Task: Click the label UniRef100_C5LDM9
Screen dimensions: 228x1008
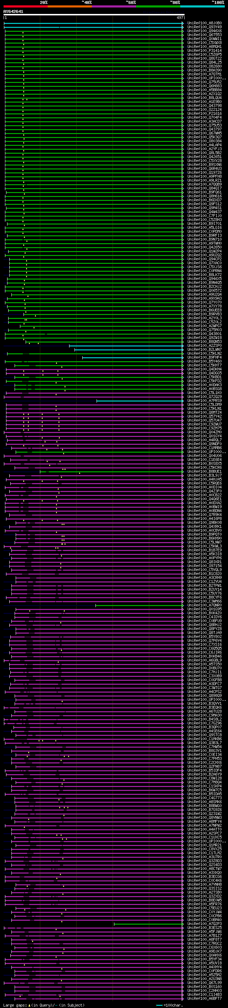Action: (204, 405)
